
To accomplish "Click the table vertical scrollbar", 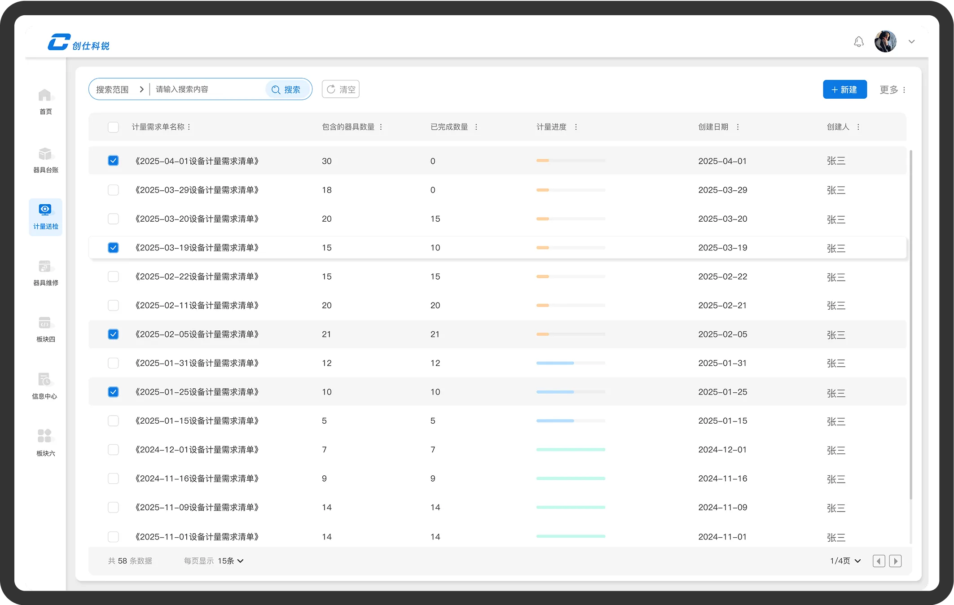I will click(911, 324).
